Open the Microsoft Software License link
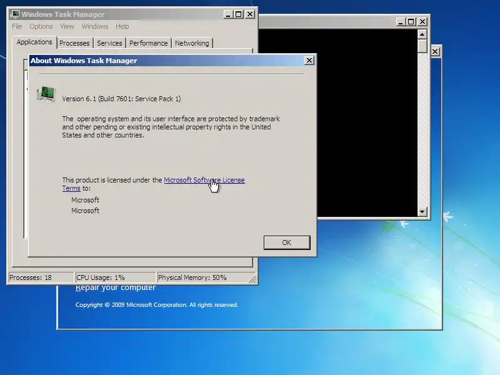Screen dimensions: 500x375 204,180
